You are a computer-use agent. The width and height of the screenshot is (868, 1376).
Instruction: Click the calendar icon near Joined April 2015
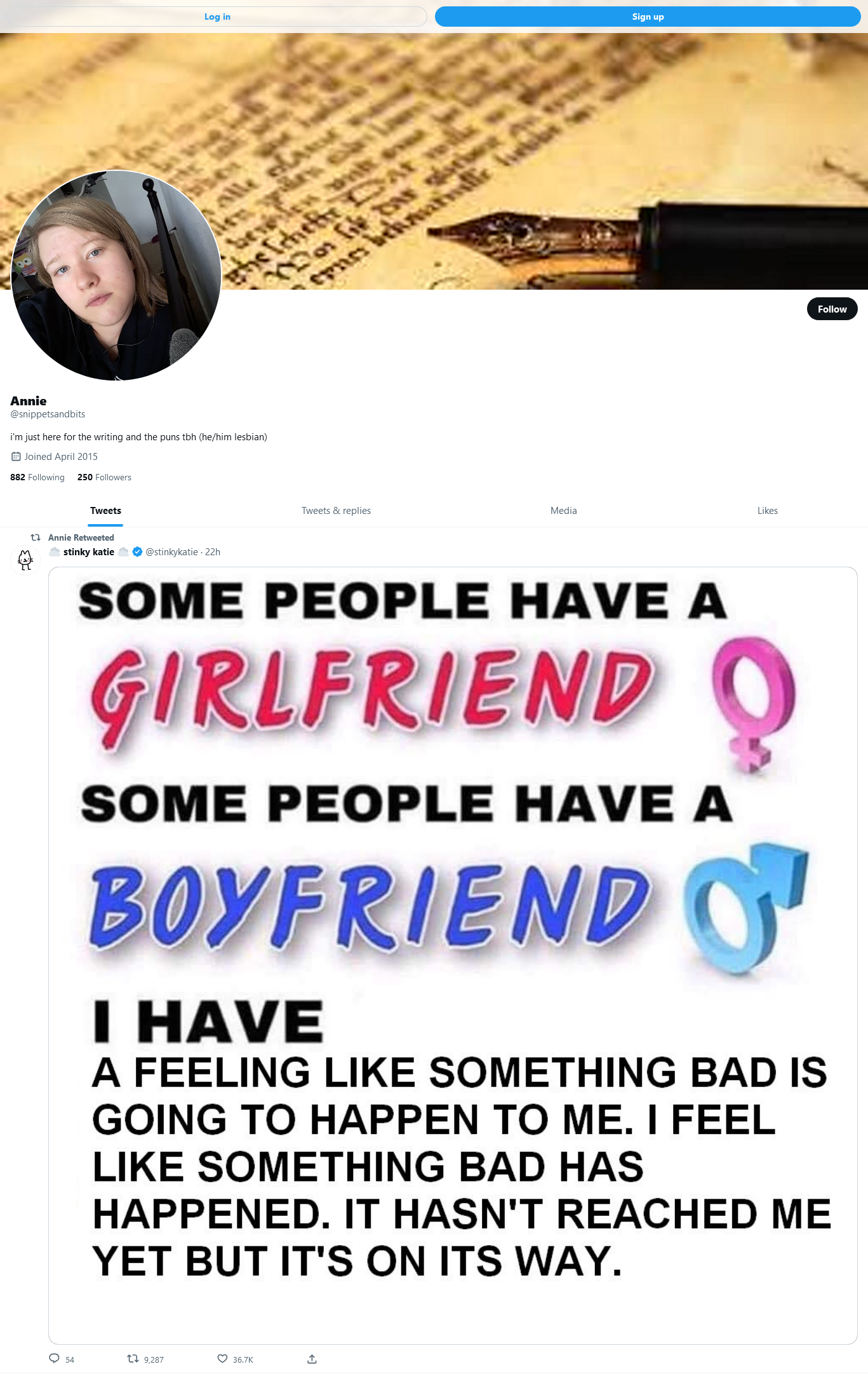(x=16, y=456)
